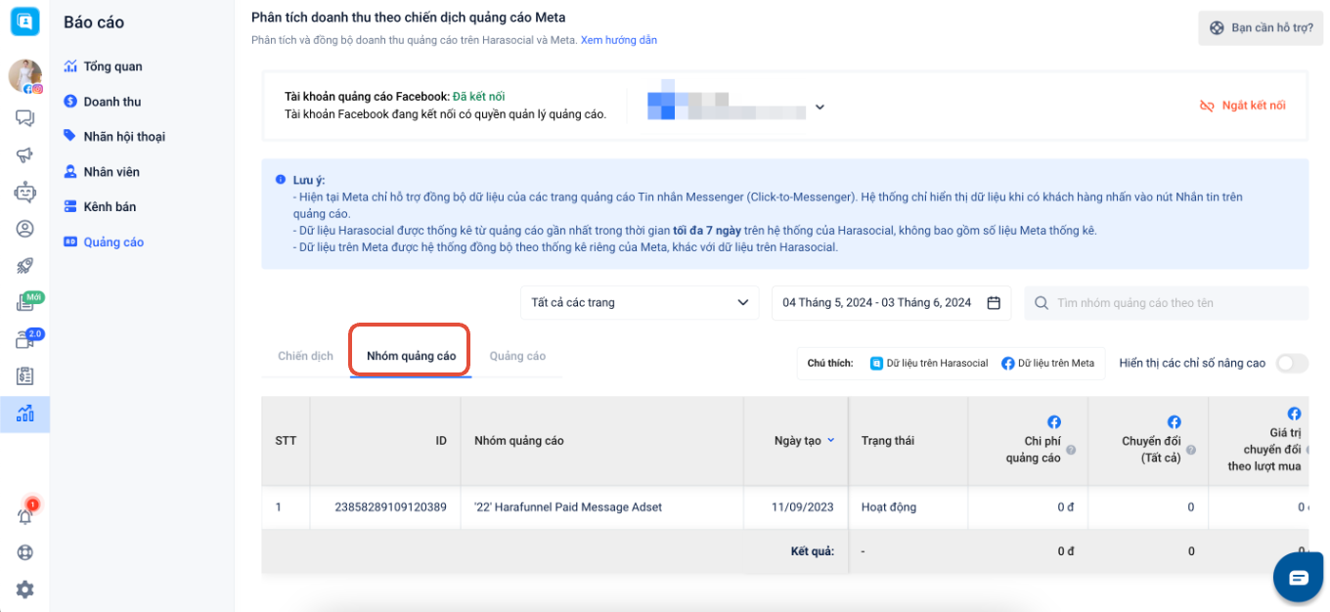This screenshot has height=612, width=1330.
Task: Launch the rocket growth tool in sidebar
Action: tap(24, 265)
